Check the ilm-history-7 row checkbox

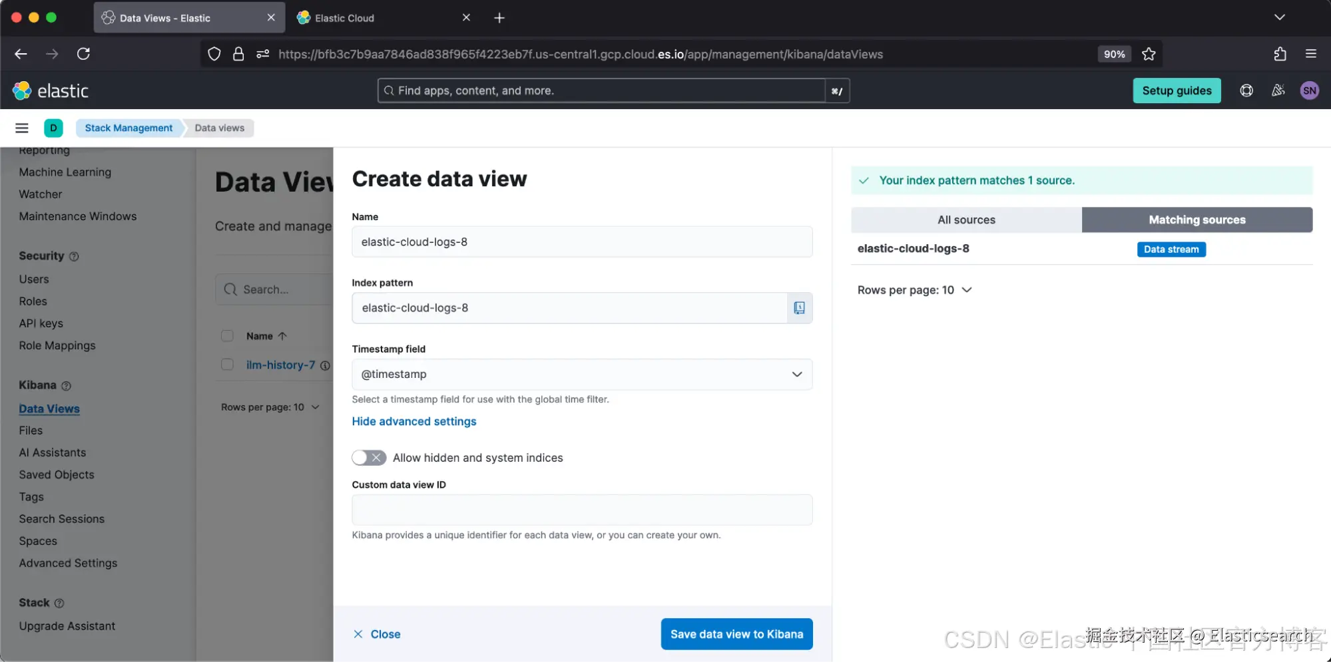point(227,365)
